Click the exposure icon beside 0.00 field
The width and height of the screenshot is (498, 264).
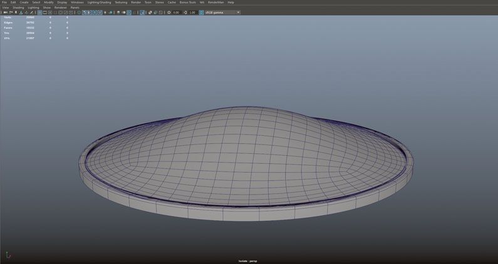click(x=169, y=13)
